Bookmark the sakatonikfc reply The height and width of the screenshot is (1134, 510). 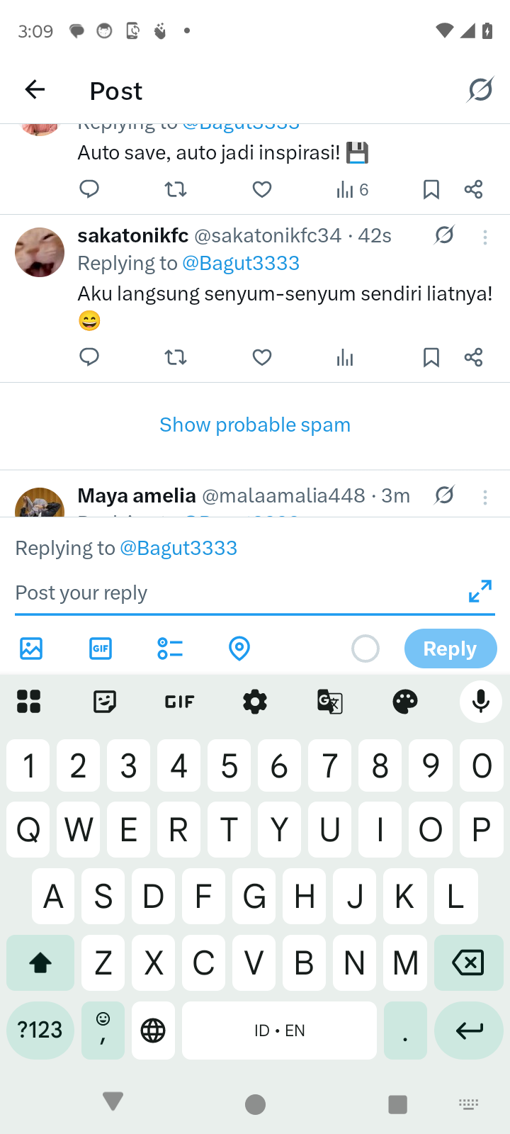(x=431, y=357)
